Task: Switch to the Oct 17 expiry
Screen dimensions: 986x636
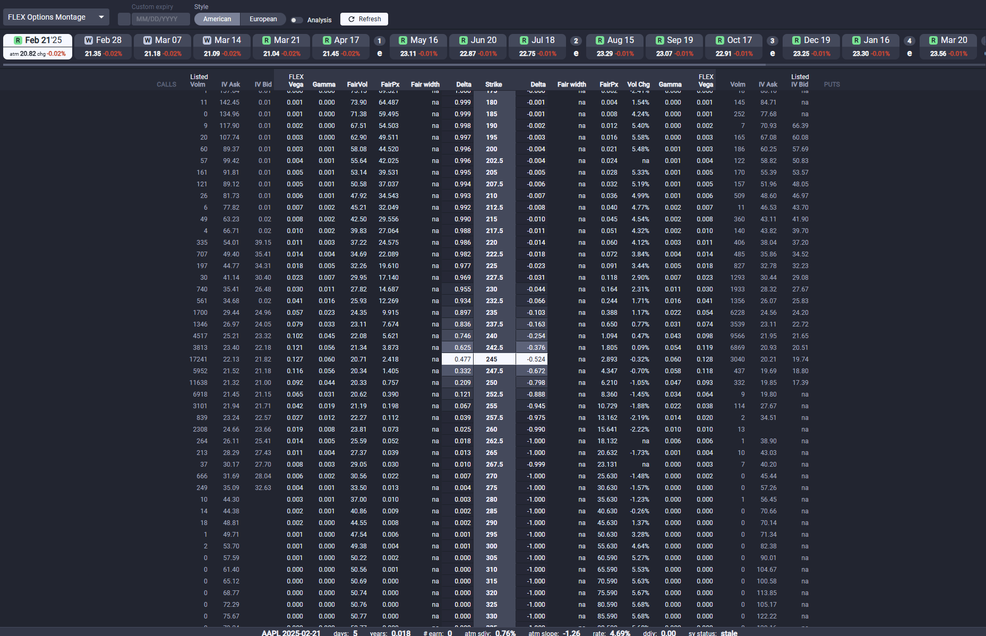Action: click(x=734, y=46)
